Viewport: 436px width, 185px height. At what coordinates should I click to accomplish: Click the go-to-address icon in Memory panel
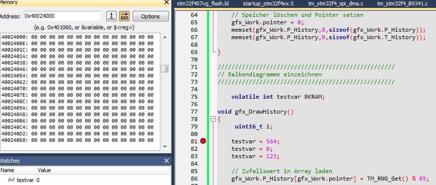(x=112, y=16)
